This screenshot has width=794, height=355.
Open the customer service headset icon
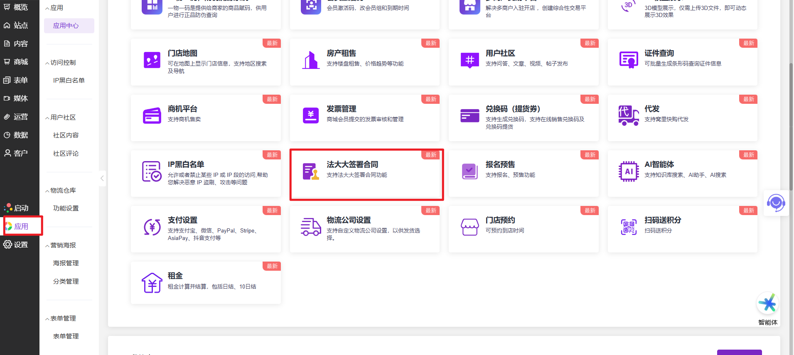[776, 203]
